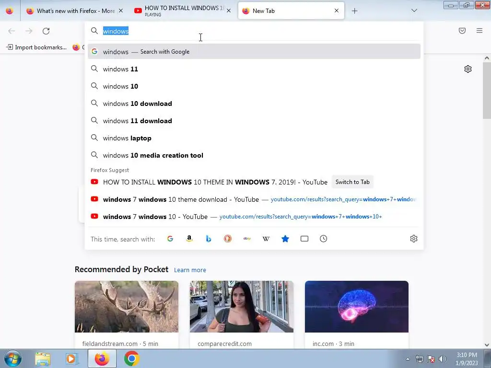Open inc.com brain article thumbnail
491x368 pixels.
pyautogui.click(x=357, y=307)
